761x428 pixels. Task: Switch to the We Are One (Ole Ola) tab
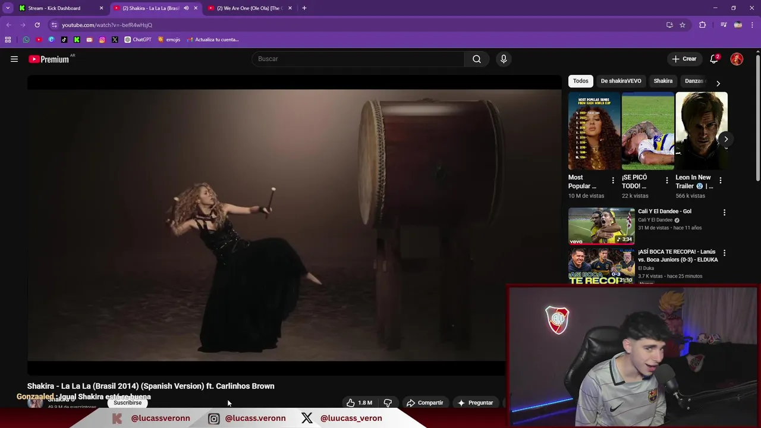click(249, 8)
